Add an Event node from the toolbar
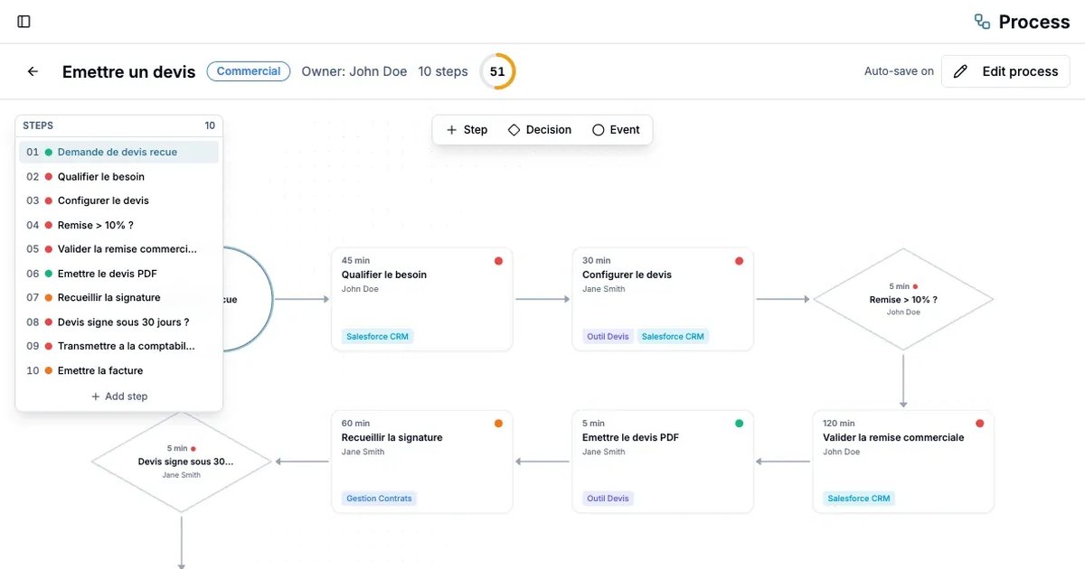This screenshot has height=569, width=1085. coord(616,130)
